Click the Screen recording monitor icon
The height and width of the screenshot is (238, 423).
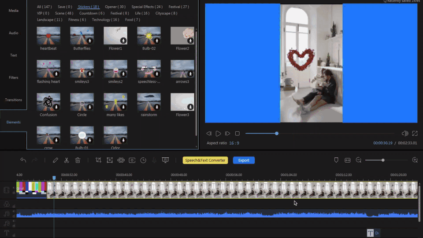point(165,160)
